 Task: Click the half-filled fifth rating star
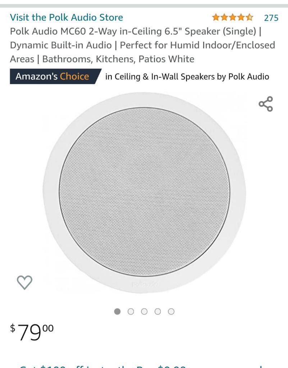[250, 17]
